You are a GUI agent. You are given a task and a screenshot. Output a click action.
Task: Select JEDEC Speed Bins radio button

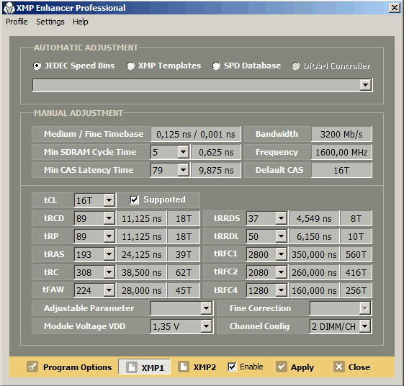pyautogui.click(x=37, y=66)
